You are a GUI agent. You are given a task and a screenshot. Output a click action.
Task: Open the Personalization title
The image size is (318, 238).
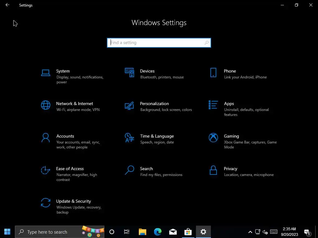tap(154, 104)
